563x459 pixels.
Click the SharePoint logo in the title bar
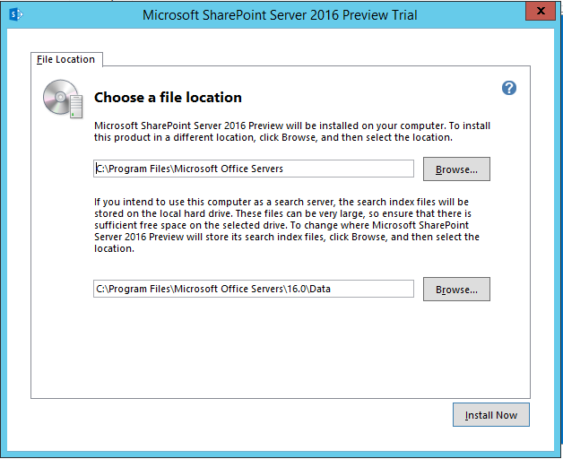16,14
